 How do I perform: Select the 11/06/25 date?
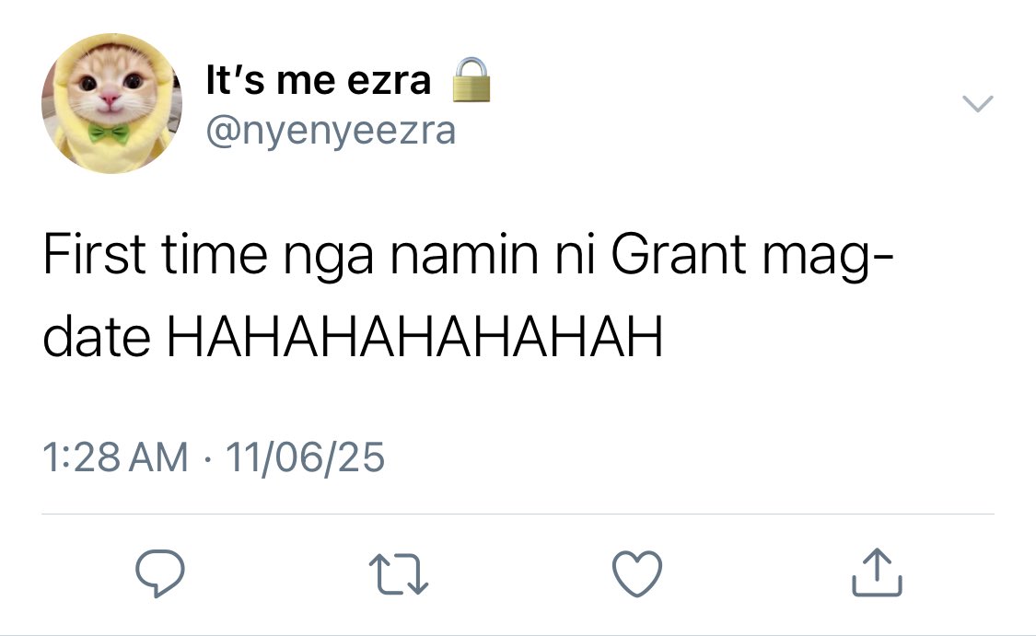tap(305, 457)
